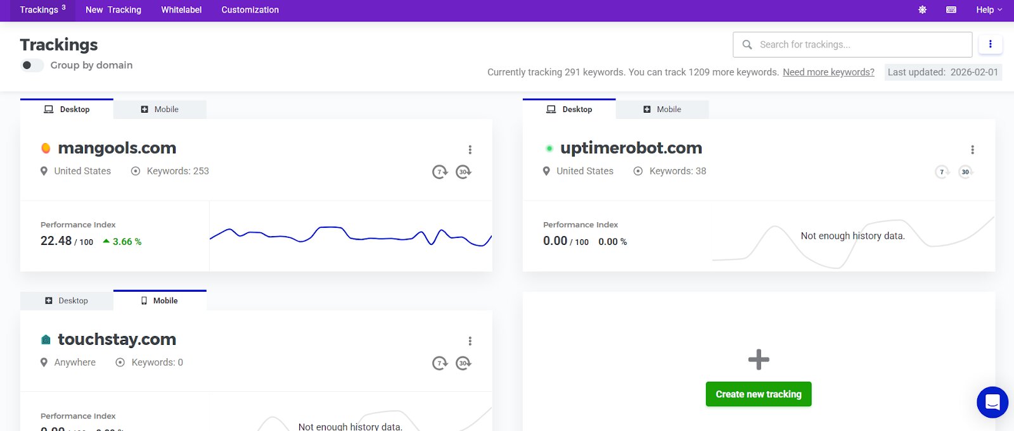This screenshot has height=431, width=1014.
Task: Open the Customization menu item
Action: (x=250, y=9)
